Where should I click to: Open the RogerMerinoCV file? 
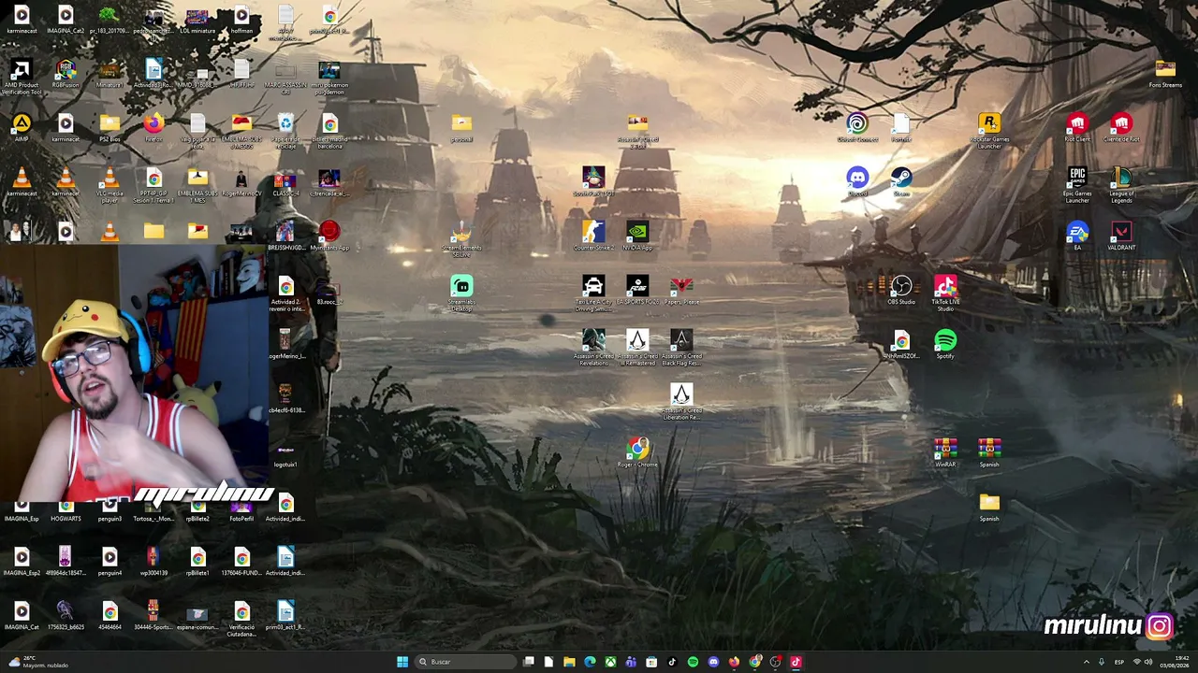241,181
